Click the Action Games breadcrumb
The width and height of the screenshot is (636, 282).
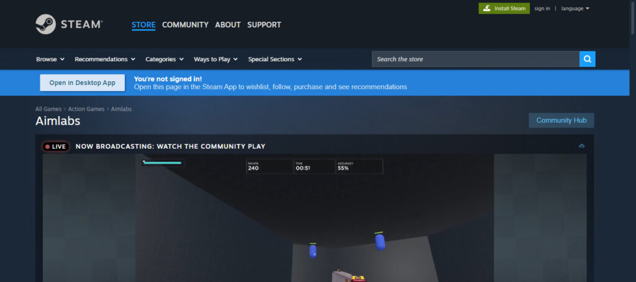(86, 109)
